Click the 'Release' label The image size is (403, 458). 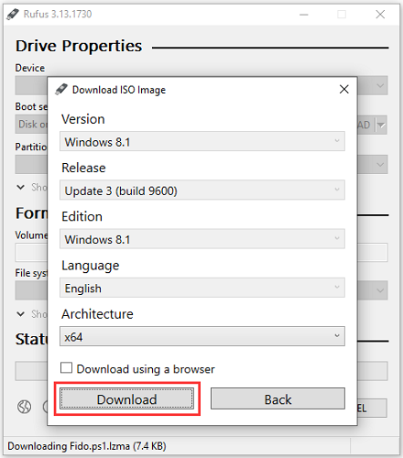pos(83,168)
